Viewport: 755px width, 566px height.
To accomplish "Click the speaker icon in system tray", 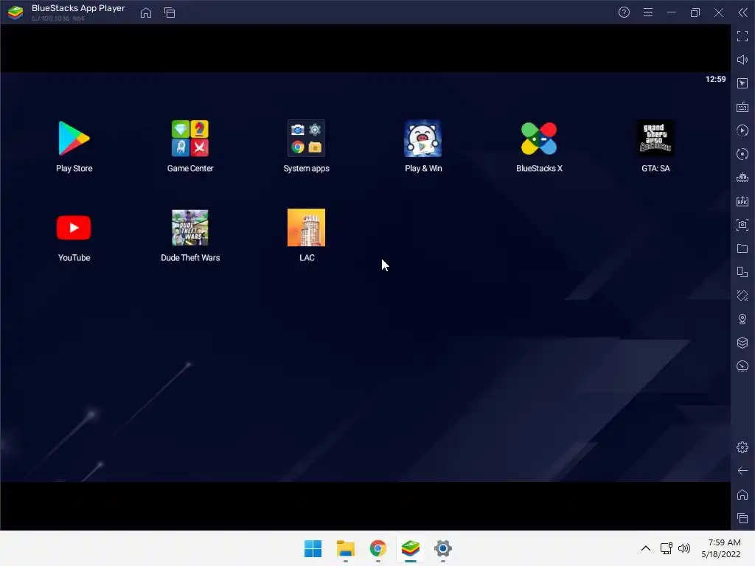I will (683, 548).
